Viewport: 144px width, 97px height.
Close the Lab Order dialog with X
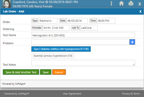point(140,11)
